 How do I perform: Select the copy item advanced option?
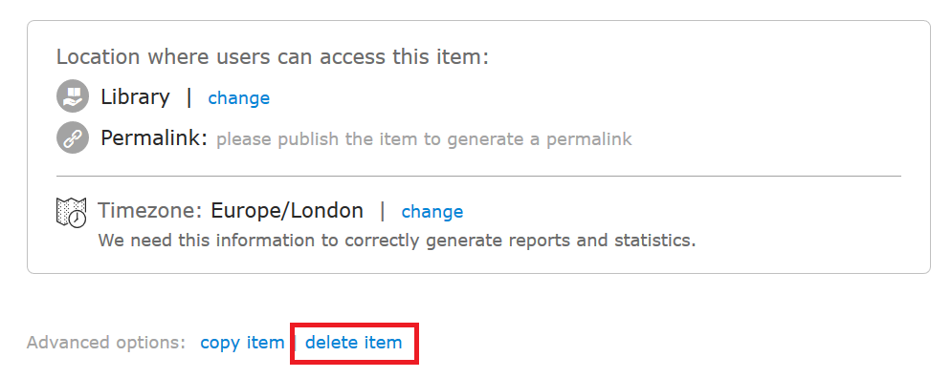point(242,343)
